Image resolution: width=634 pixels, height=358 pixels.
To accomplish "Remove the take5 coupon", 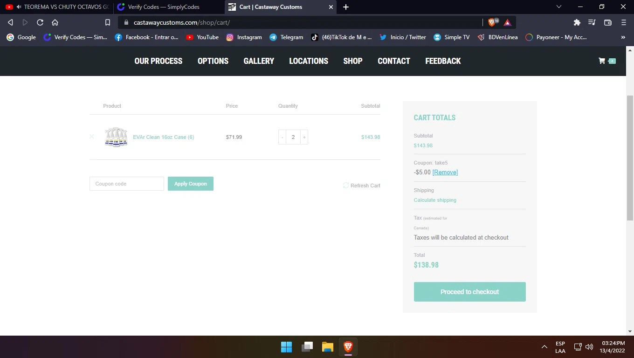I will (445, 172).
